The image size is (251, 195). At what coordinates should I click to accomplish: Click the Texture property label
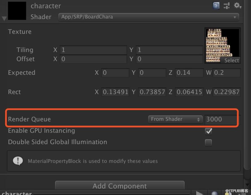coord(20,32)
